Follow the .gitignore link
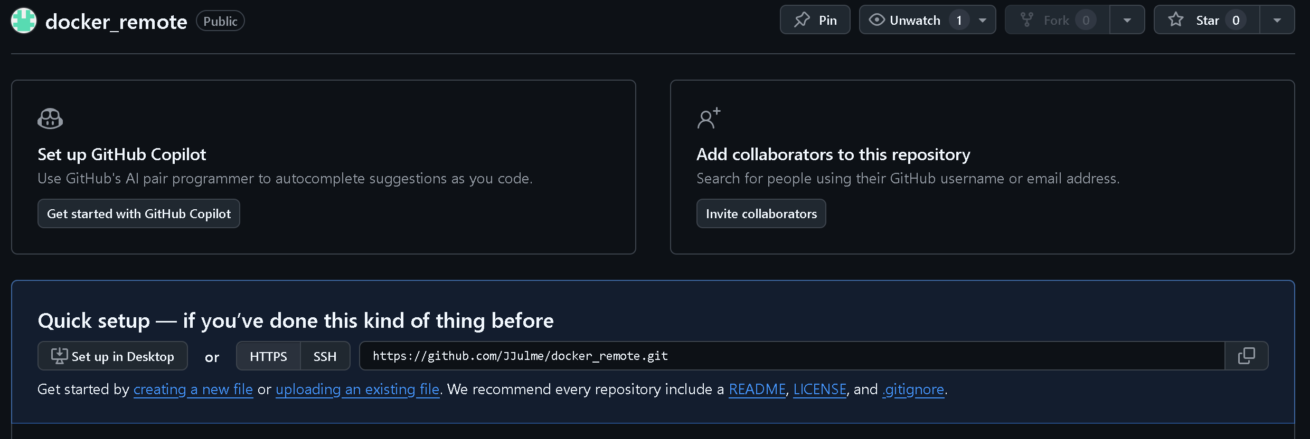 [913, 389]
